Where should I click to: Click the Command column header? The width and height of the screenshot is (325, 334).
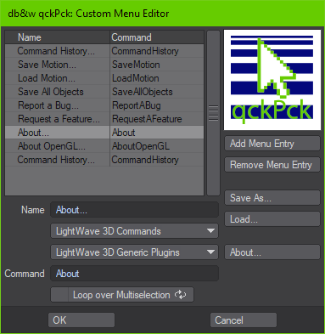157,37
